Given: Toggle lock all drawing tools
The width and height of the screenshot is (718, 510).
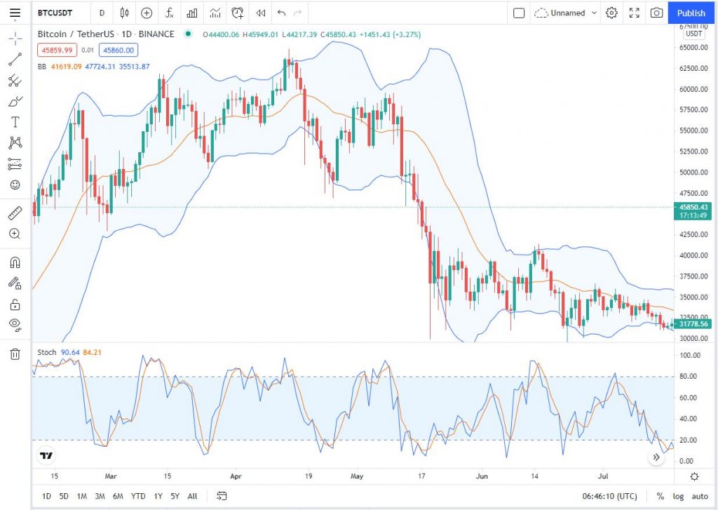Looking at the screenshot, I should pos(15,304).
